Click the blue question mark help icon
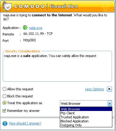 (x=5, y=124)
